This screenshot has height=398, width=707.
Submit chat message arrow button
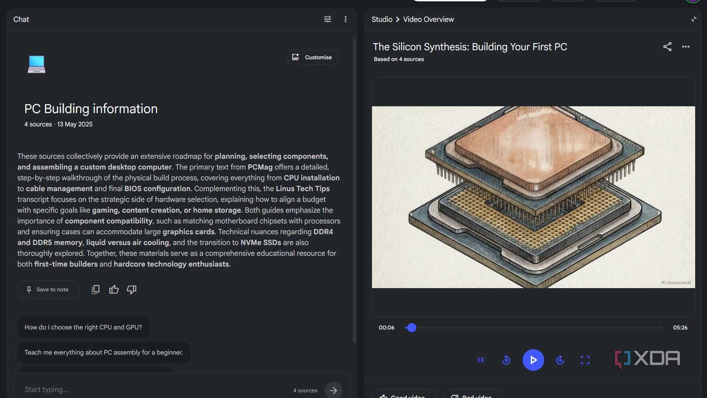(333, 390)
